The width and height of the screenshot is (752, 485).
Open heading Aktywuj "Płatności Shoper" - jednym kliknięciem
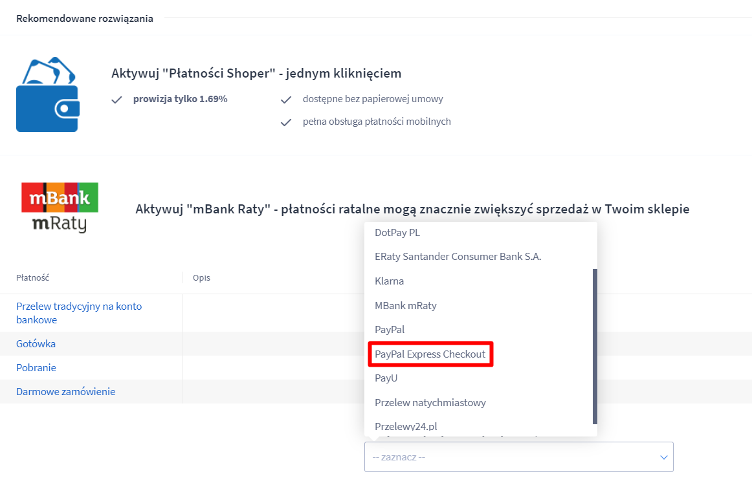tap(256, 73)
